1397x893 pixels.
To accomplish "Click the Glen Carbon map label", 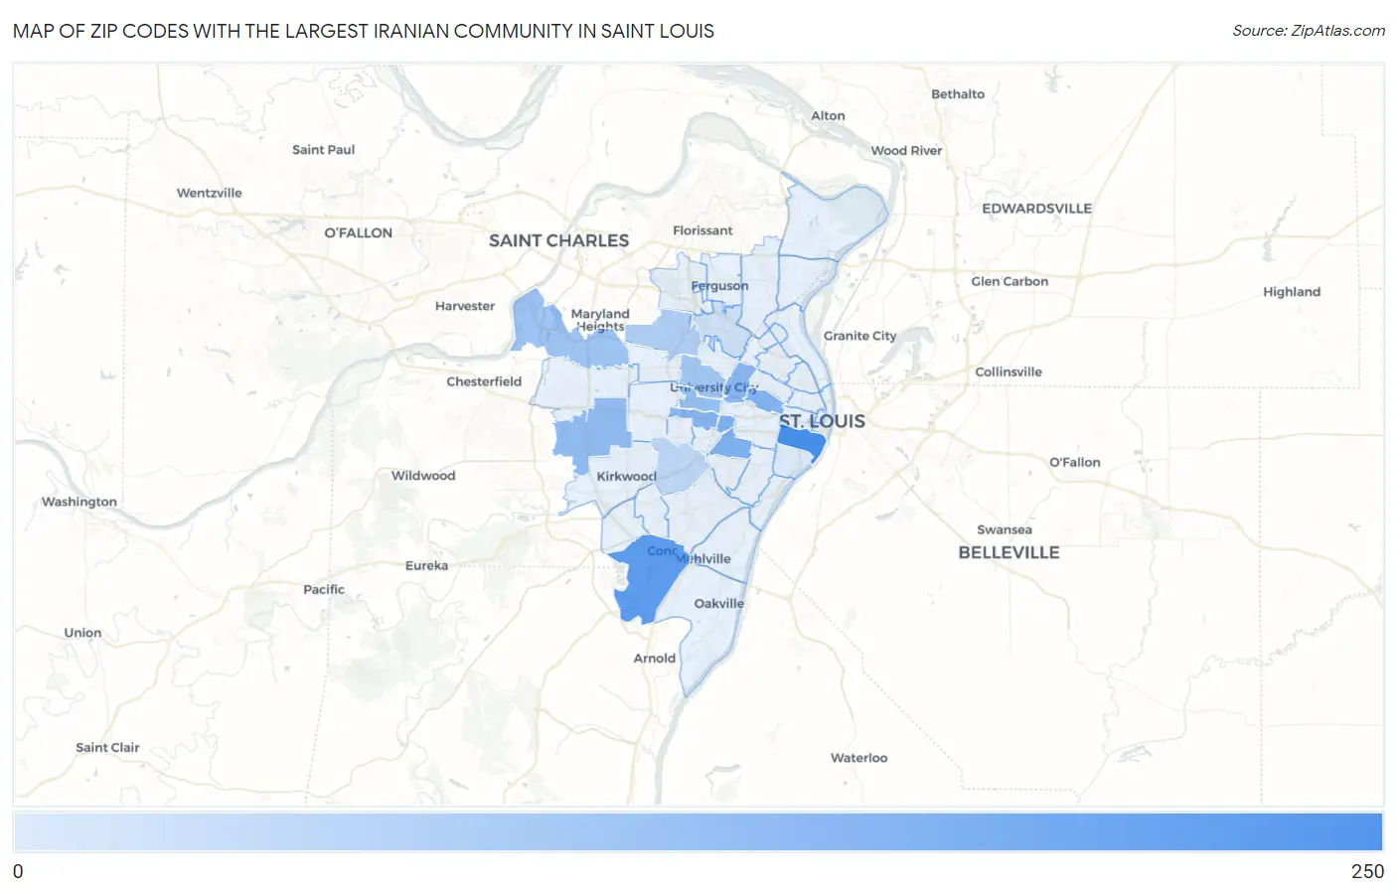I will [1009, 282].
